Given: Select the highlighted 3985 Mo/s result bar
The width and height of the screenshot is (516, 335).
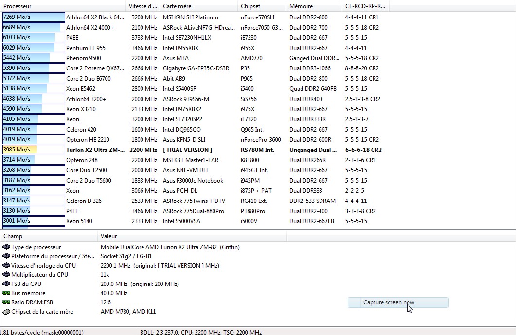Looking at the screenshot, I should point(34,150).
